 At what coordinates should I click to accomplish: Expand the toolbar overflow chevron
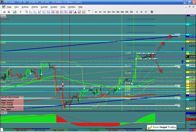(x=89, y=11)
